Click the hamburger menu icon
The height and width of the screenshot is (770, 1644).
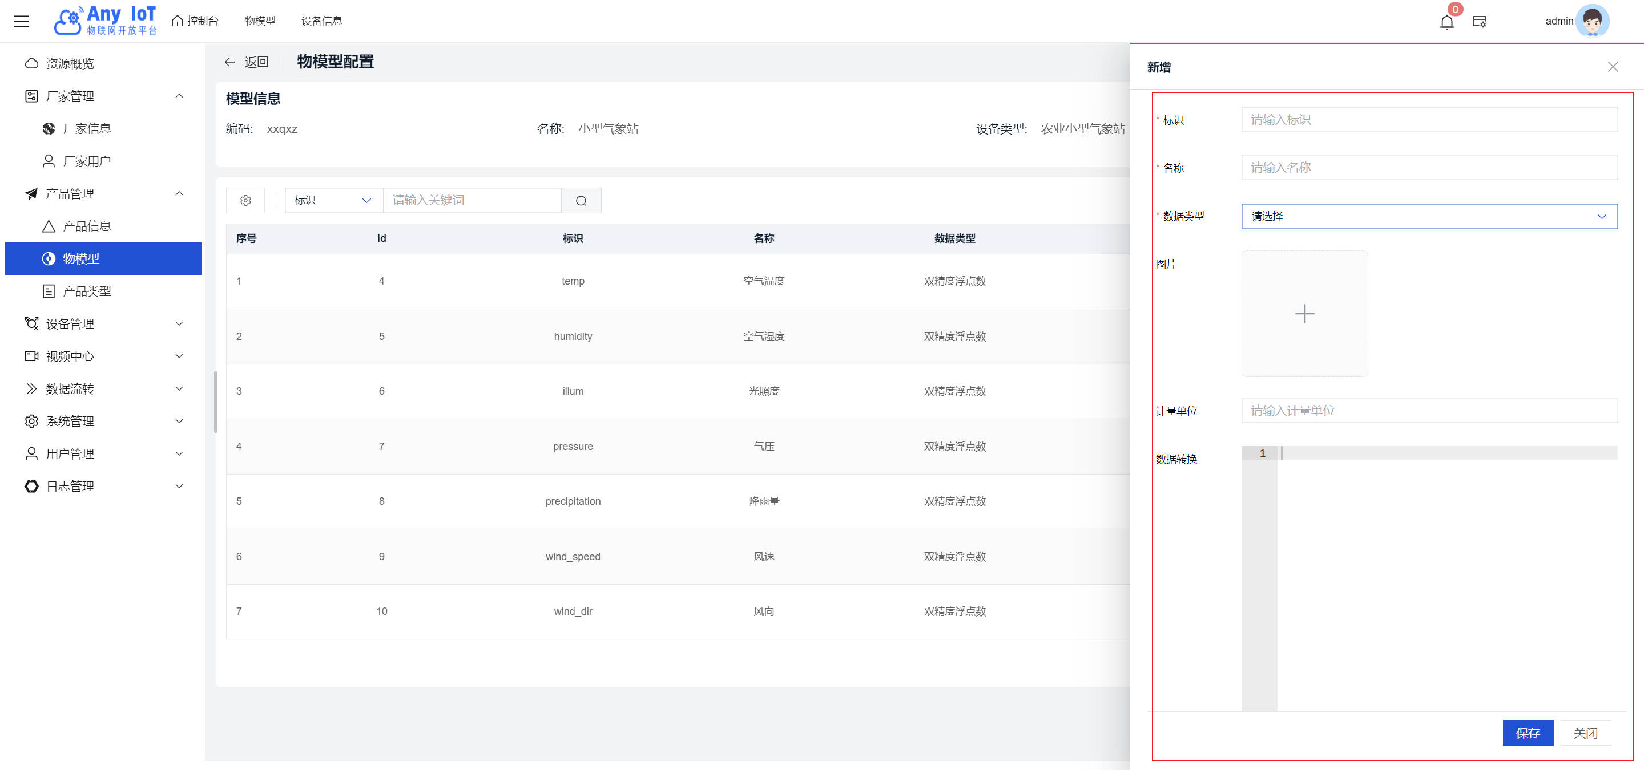coord(22,21)
